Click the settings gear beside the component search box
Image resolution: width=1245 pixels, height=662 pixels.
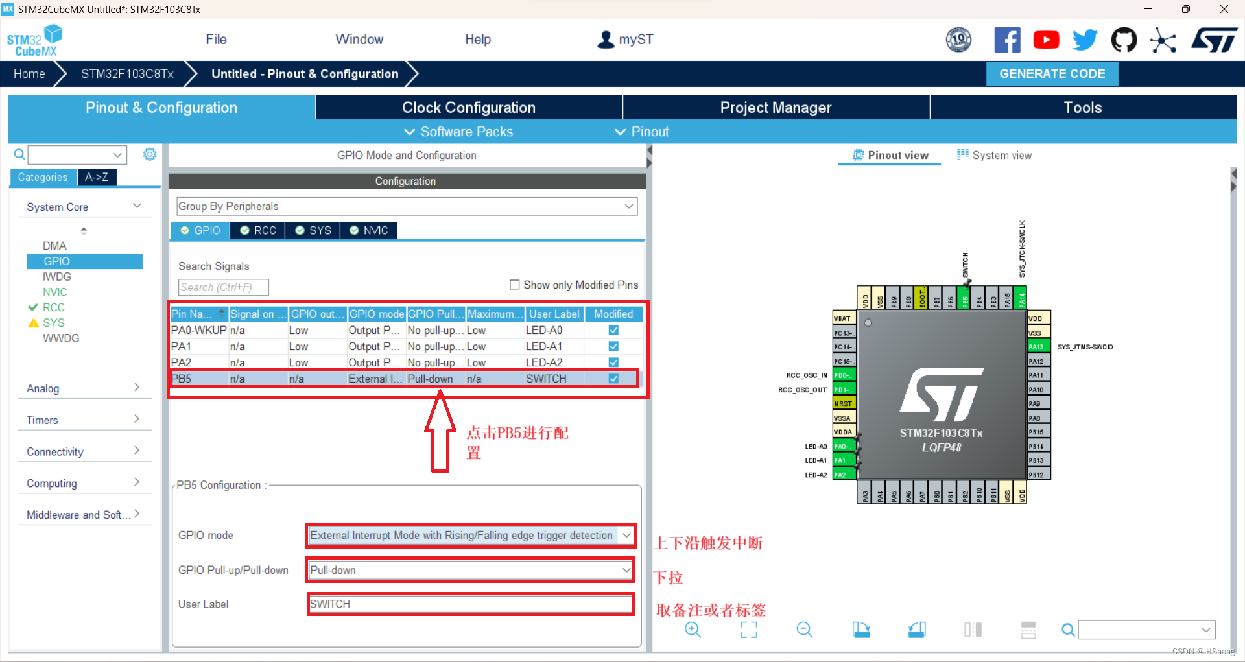(x=150, y=154)
